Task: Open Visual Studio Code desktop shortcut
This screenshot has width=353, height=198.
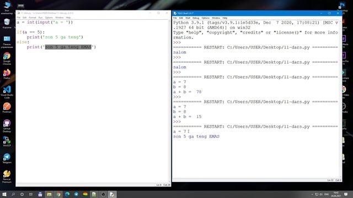Action: [x=7, y=92]
